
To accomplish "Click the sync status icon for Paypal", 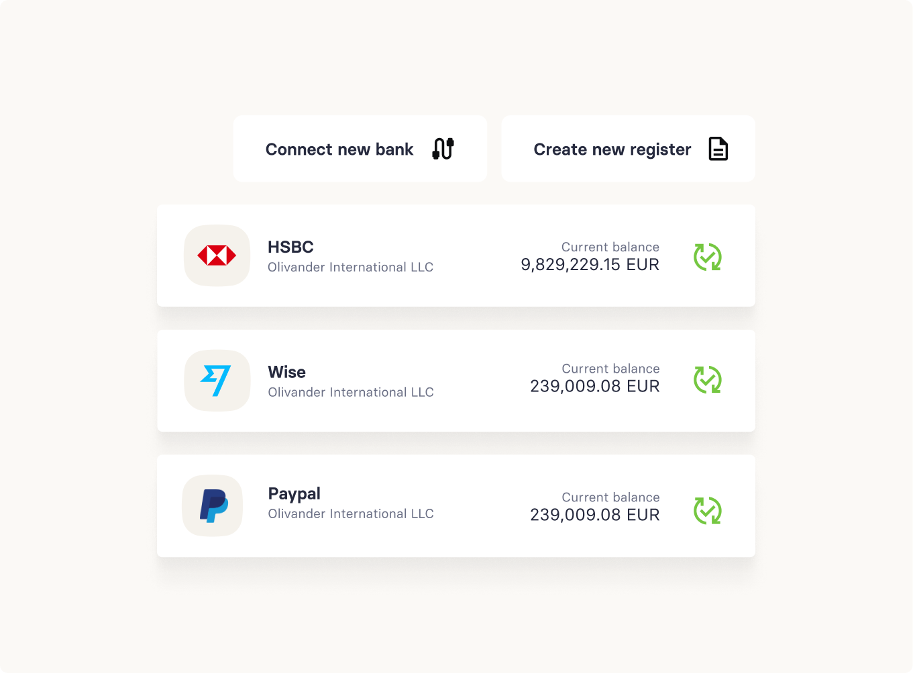I will [707, 510].
